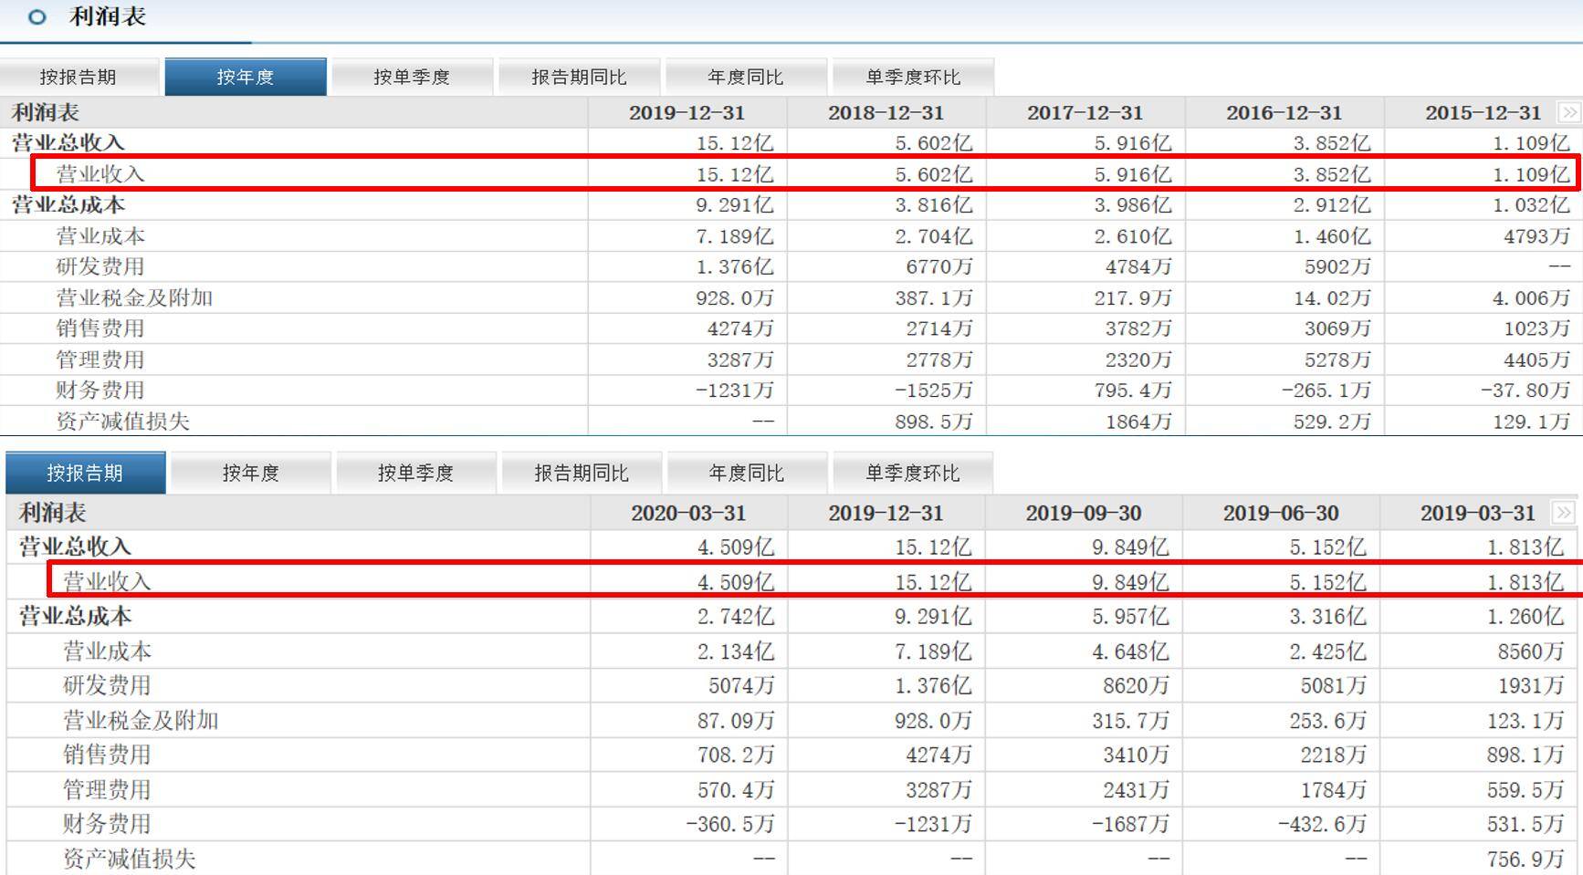The width and height of the screenshot is (1583, 875).
Task: Click 营业总成本 row label in lower table
Action: pyautogui.click(x=75, y=616)
